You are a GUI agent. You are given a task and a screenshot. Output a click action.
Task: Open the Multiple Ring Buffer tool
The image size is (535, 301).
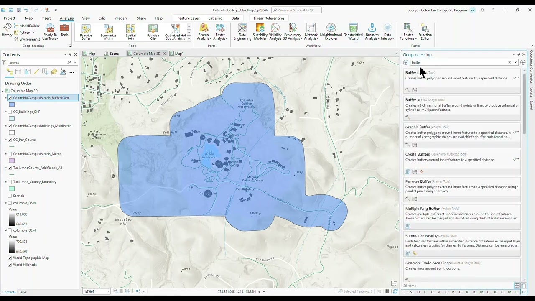tap(462, 217)
